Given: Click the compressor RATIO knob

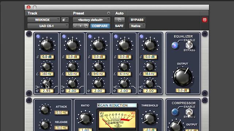Looking at the screenshot, I should [x=85, y=119].
